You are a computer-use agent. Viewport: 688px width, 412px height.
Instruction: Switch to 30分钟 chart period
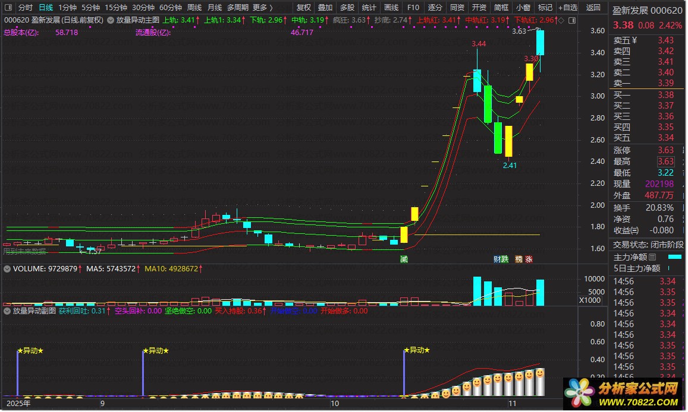click(143, 8)
